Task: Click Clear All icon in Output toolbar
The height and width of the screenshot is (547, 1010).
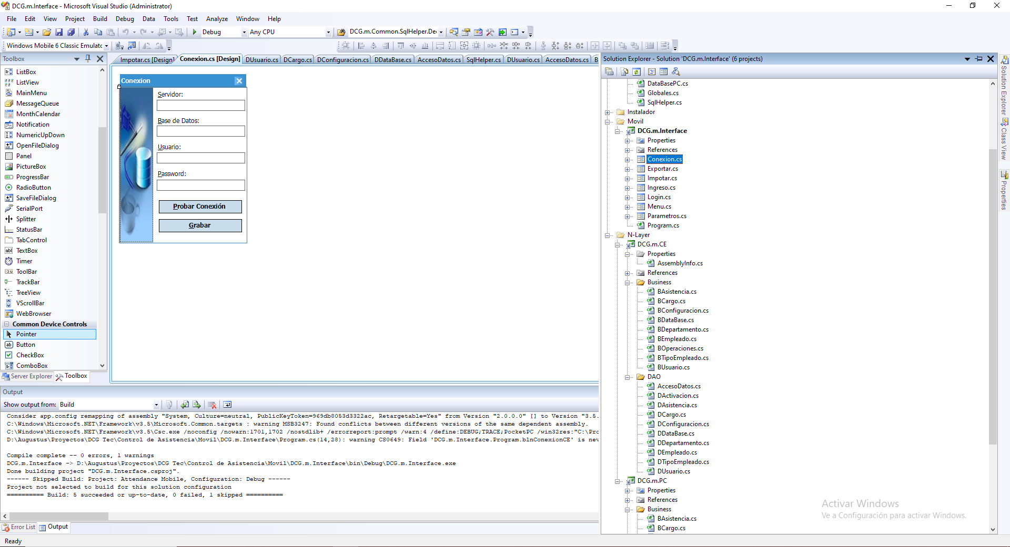Action: (x=213, y=405)
